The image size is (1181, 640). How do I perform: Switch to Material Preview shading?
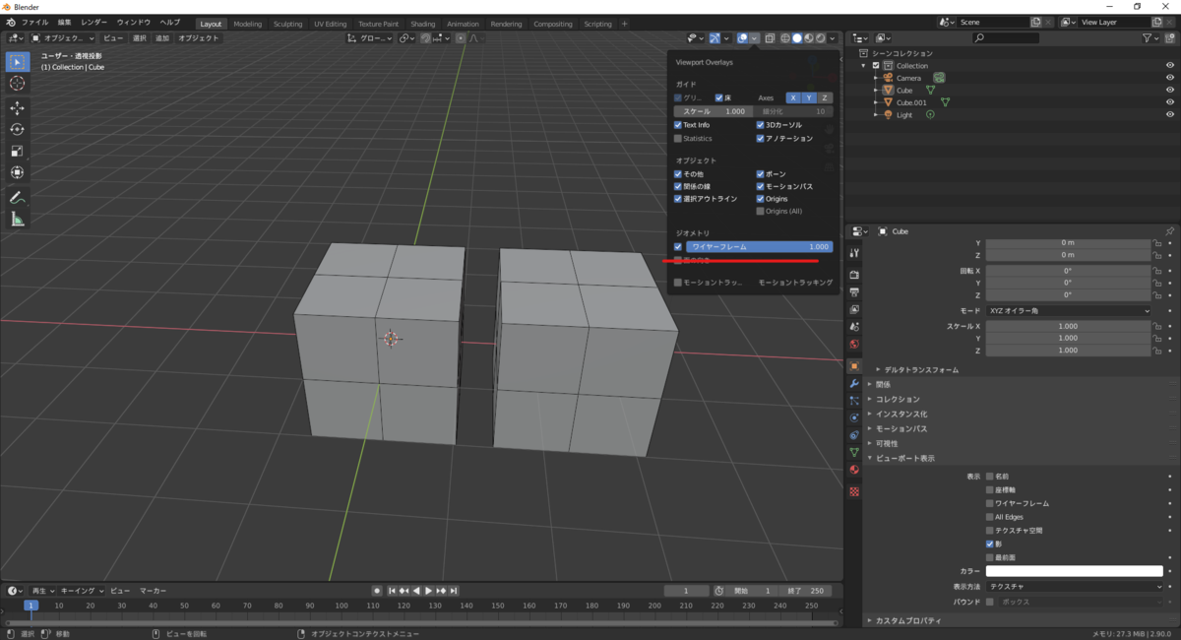809,38
